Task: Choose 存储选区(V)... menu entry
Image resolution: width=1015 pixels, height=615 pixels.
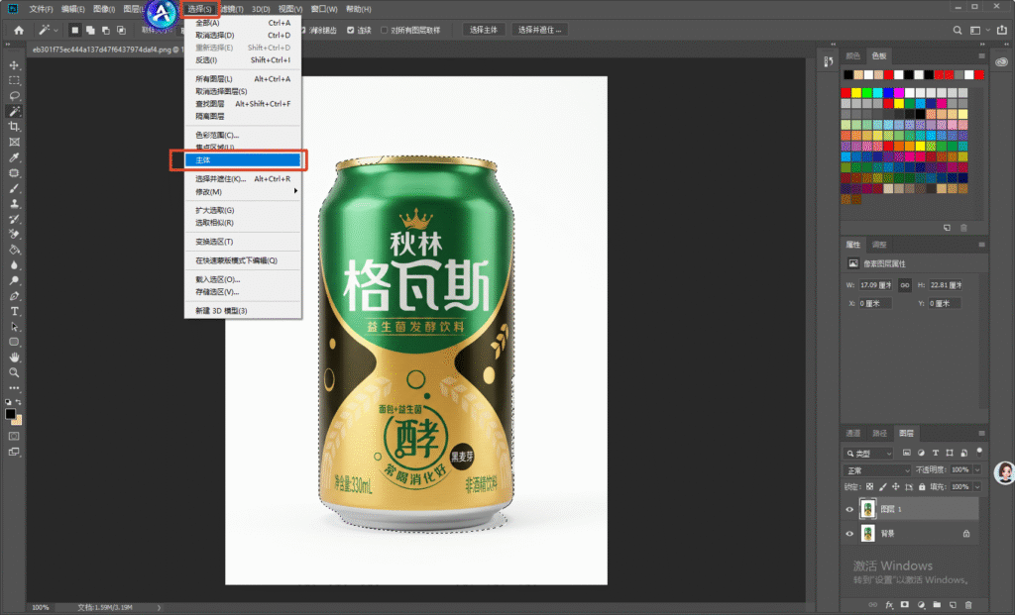Action: [x=243, y=292]
